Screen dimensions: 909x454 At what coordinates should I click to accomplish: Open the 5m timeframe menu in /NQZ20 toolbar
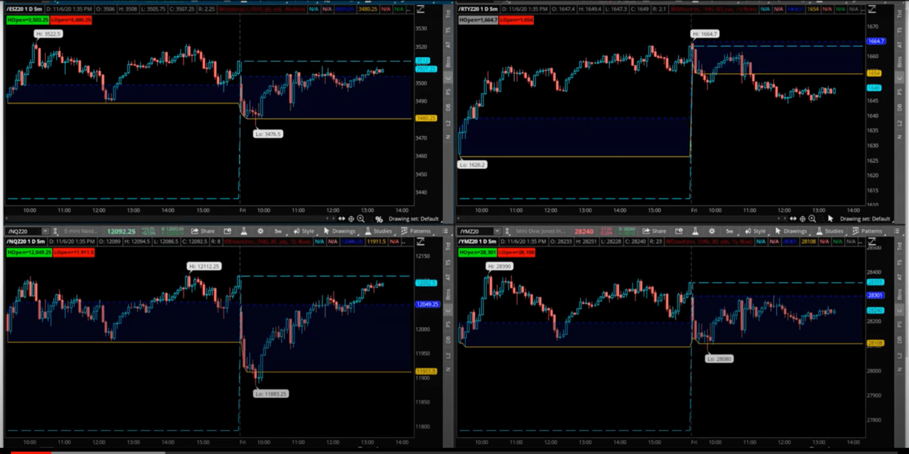pyautogui.click(x=278, y=231)
